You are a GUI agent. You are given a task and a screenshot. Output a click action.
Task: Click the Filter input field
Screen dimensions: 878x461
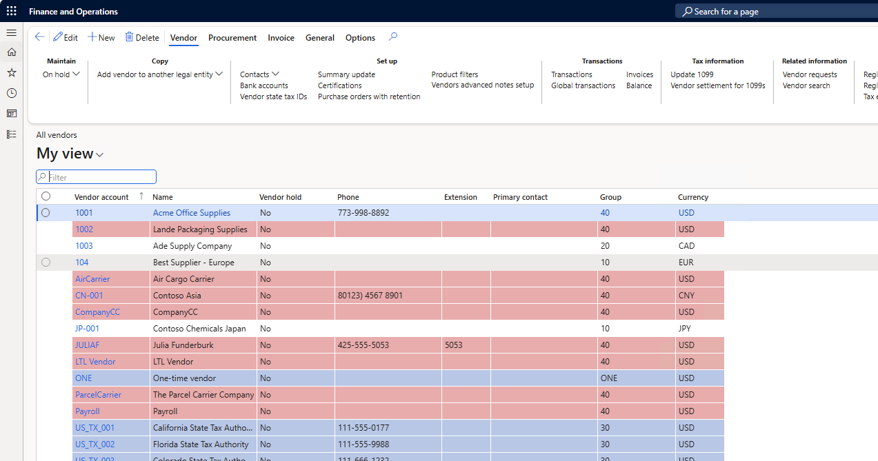(x=97, y=177)
